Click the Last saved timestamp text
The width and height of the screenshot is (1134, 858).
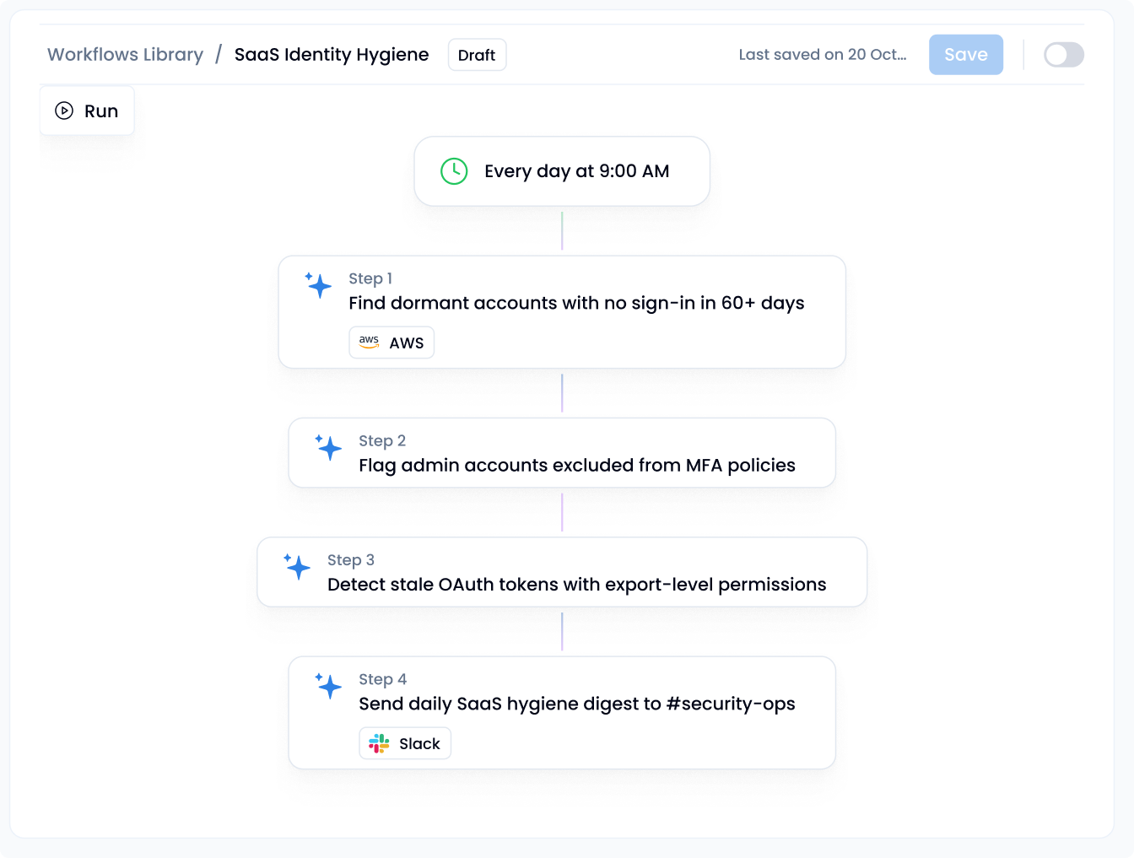823,55
